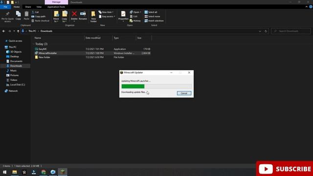The height and width of the screenshot is (176, 313).
Task: Open Desktop in sidebar
Action: coord(13,57)
